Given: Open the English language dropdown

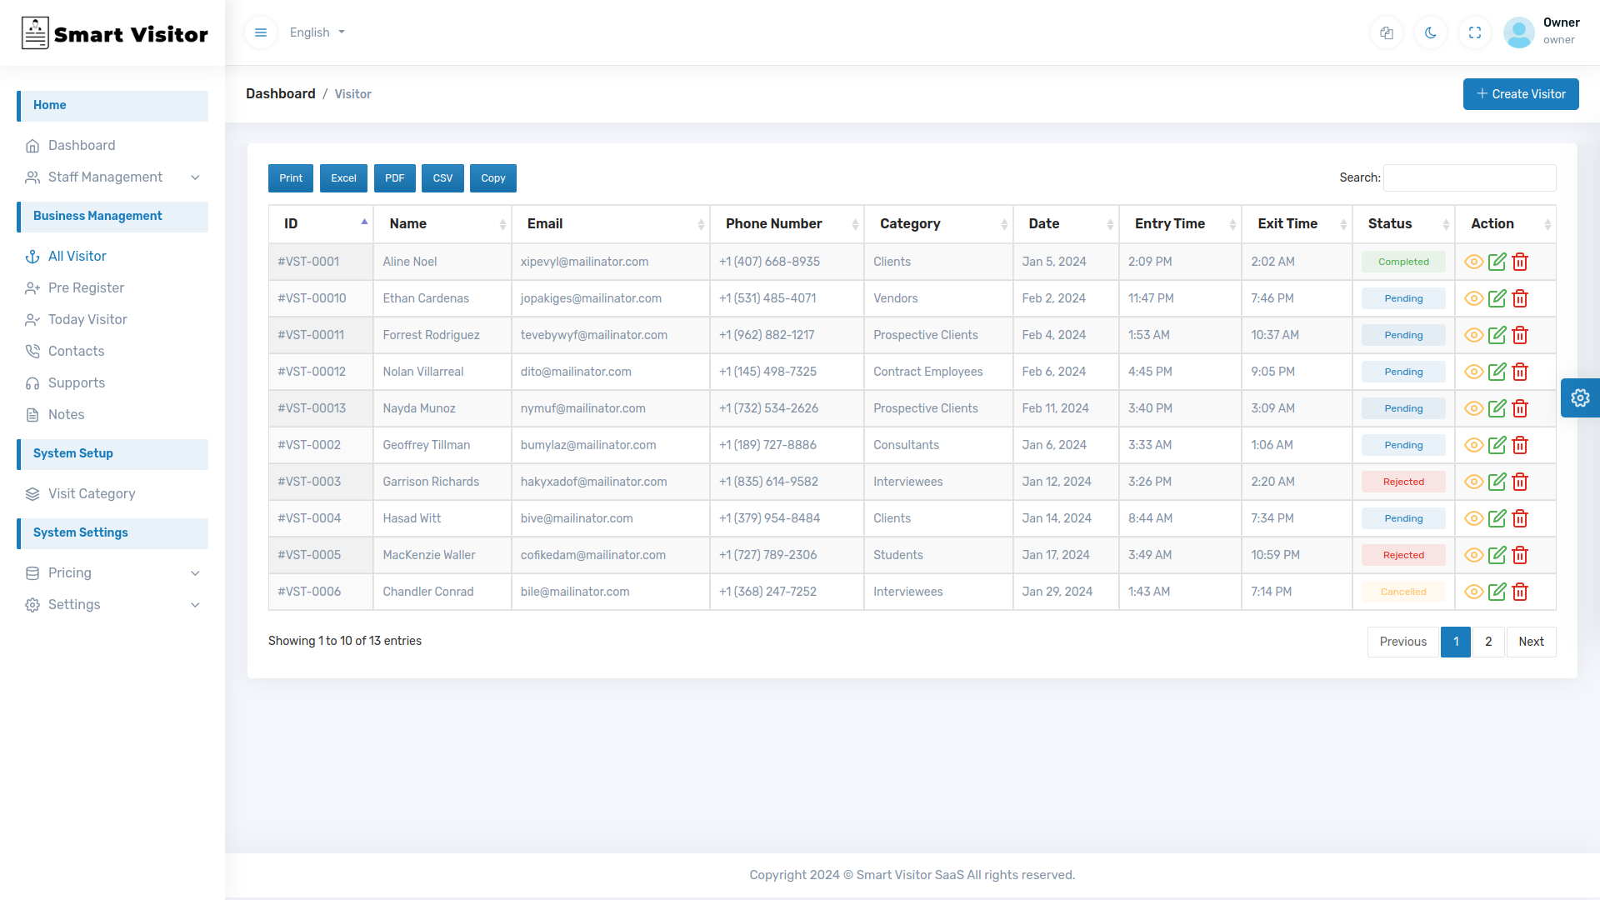Looking at the screenshot, I should click(x=317, y=32).
